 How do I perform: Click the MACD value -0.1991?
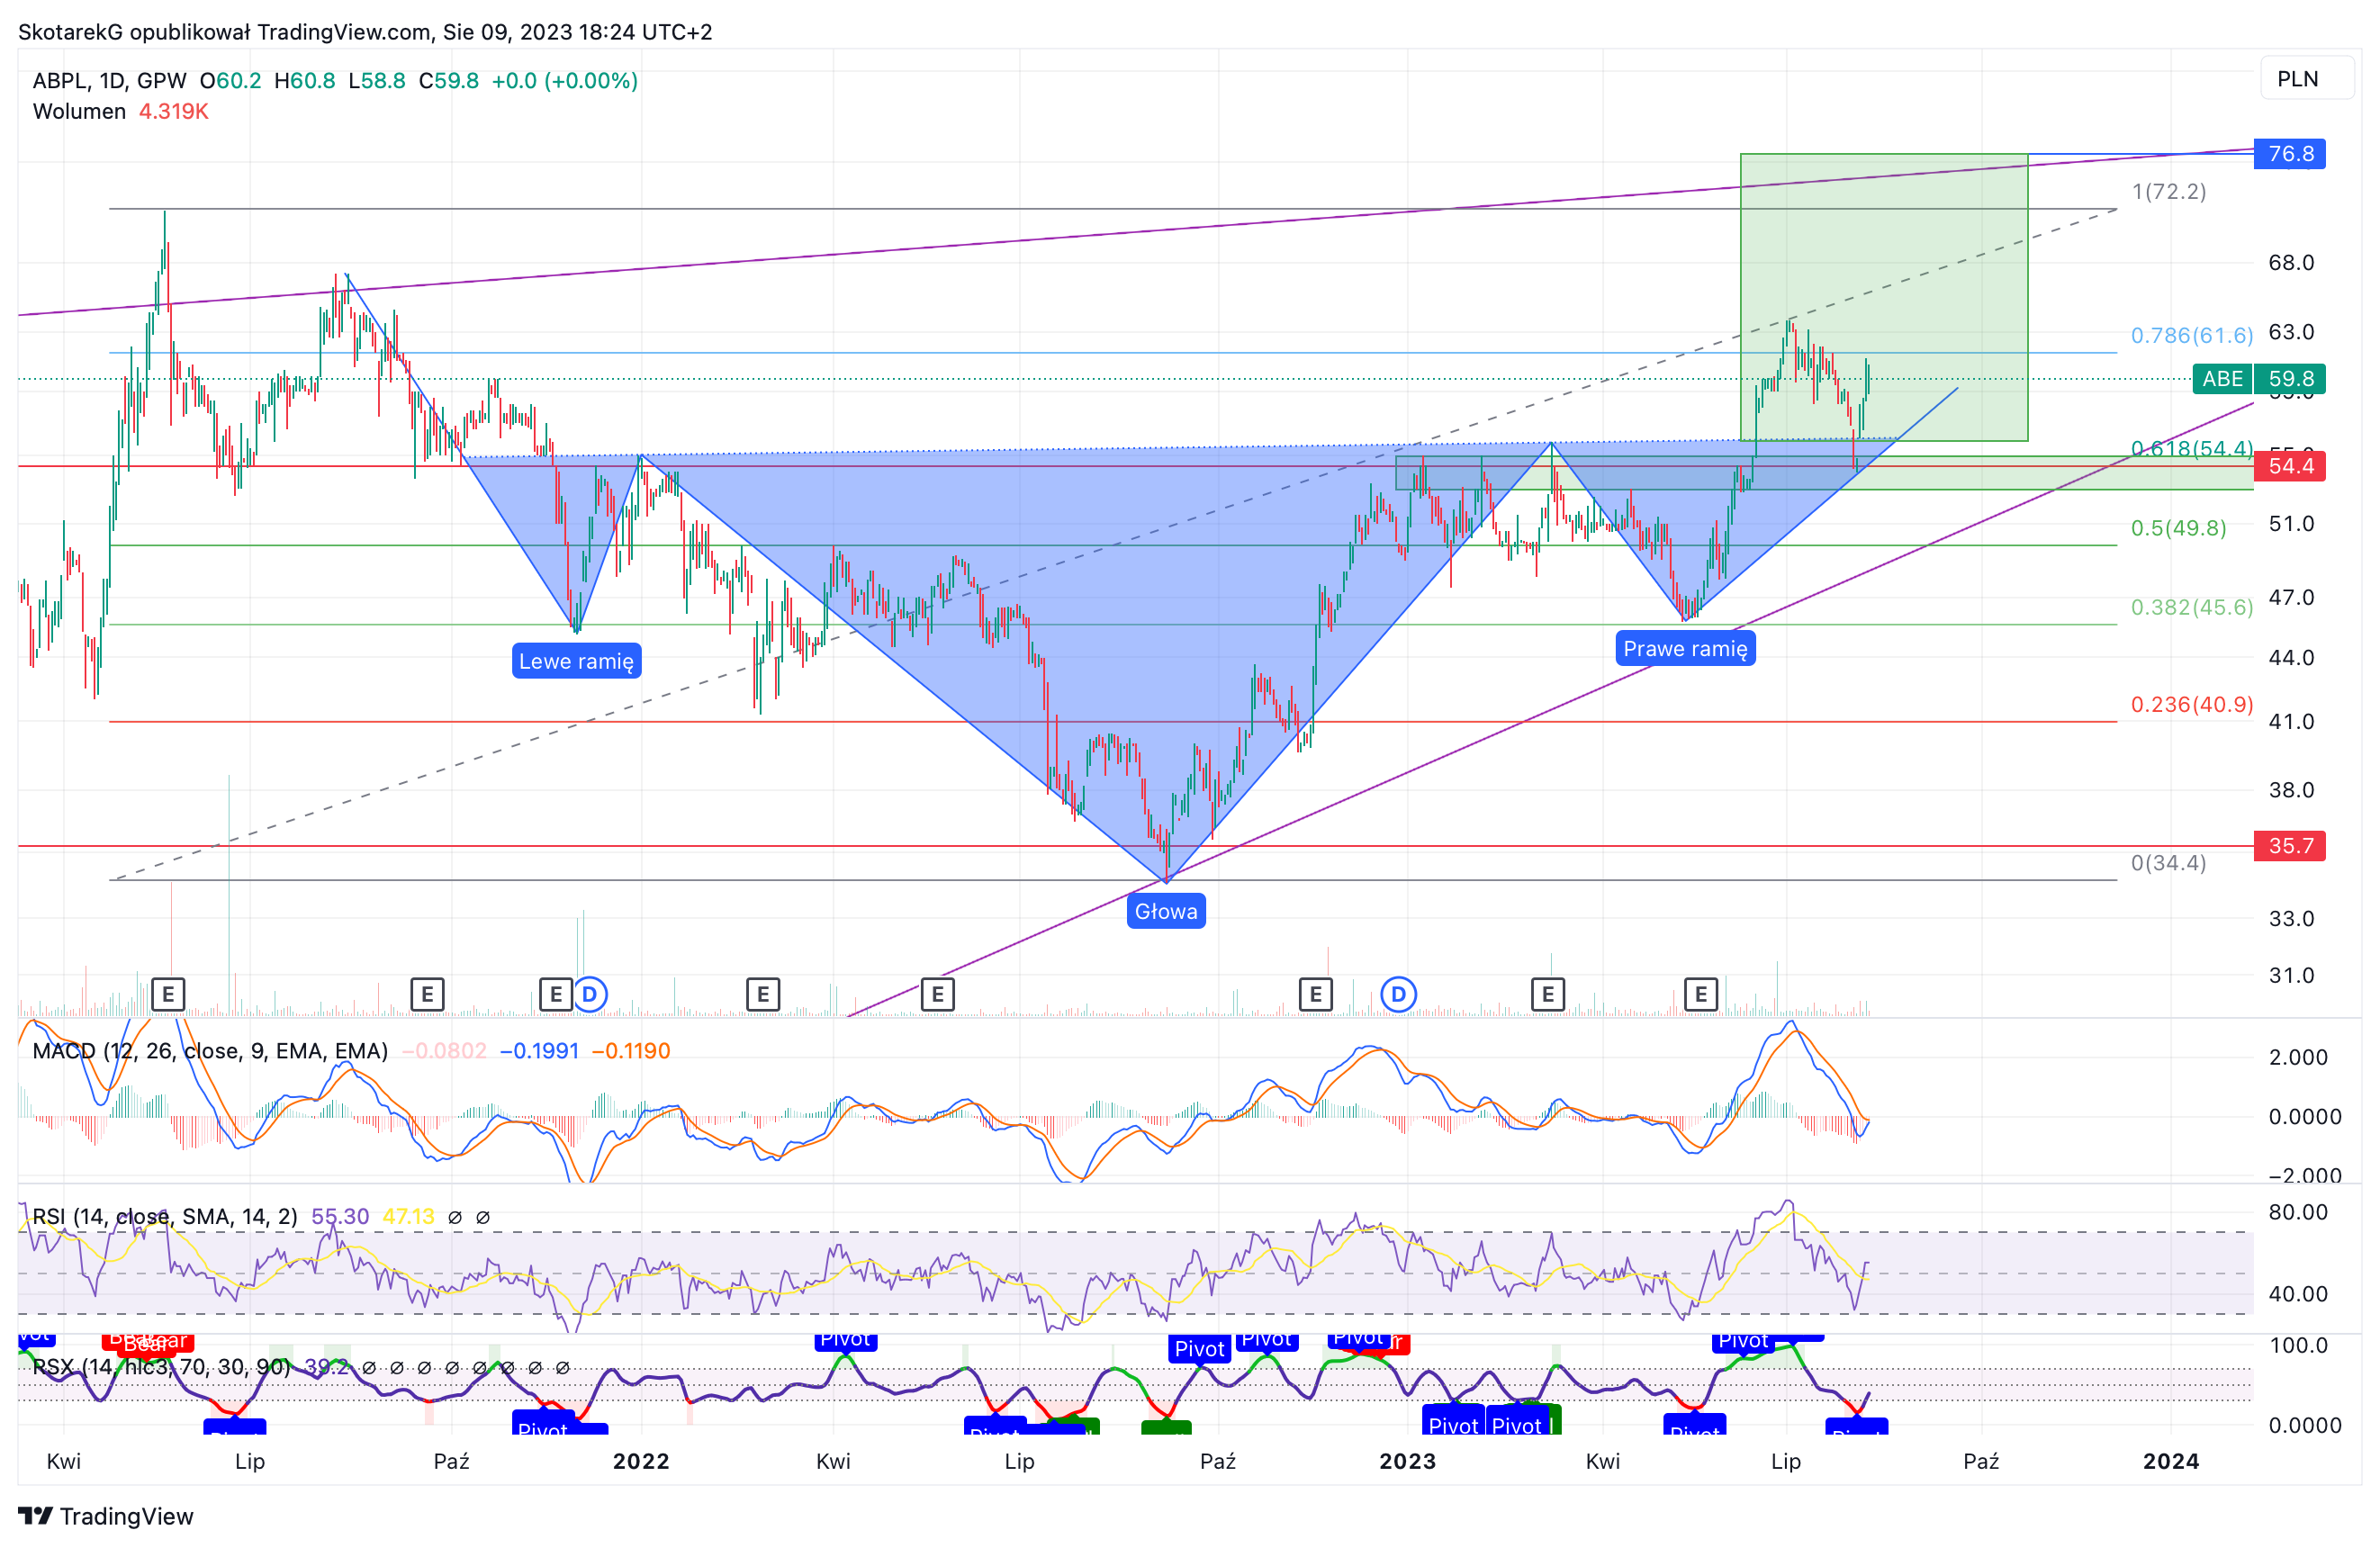point(539,1051)
